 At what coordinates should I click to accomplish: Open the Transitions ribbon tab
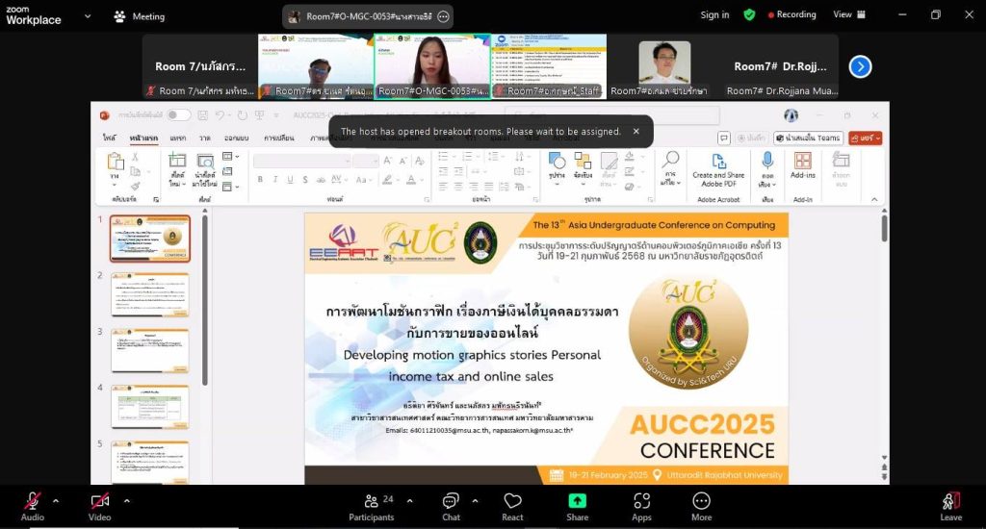point(278,138)
